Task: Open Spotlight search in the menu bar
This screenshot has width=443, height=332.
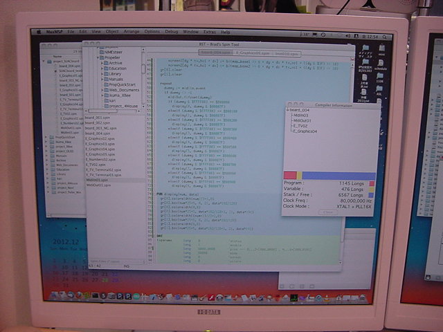Action: (x=385, y=37)
